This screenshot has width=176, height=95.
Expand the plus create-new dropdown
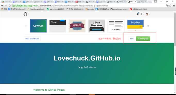[142, 14]
